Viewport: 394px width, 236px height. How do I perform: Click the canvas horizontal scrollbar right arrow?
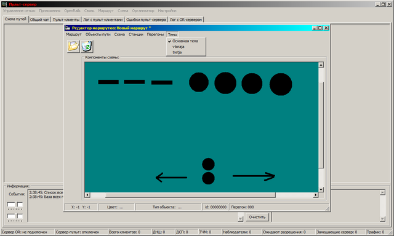[316, 195]
